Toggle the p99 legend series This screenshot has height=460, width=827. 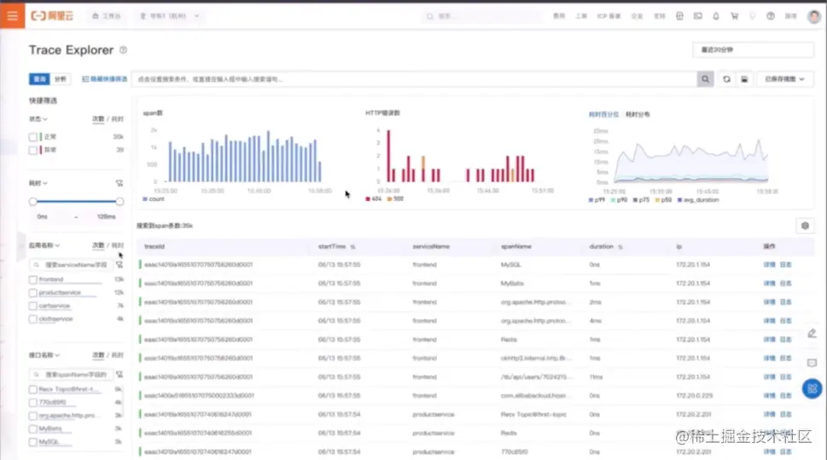point(597,200)
